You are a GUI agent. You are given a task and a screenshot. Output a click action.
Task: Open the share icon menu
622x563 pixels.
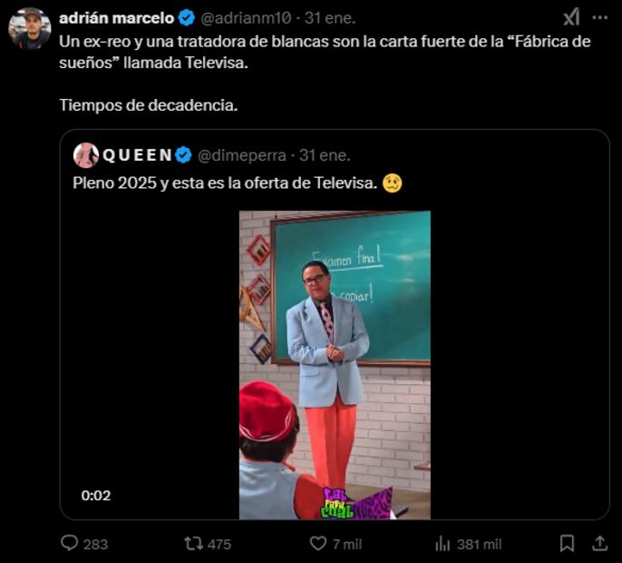599,543
